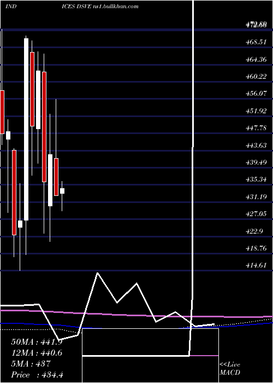Click the 443.63 price axis label
Screen dimensions: 273x383
point(256,145)
